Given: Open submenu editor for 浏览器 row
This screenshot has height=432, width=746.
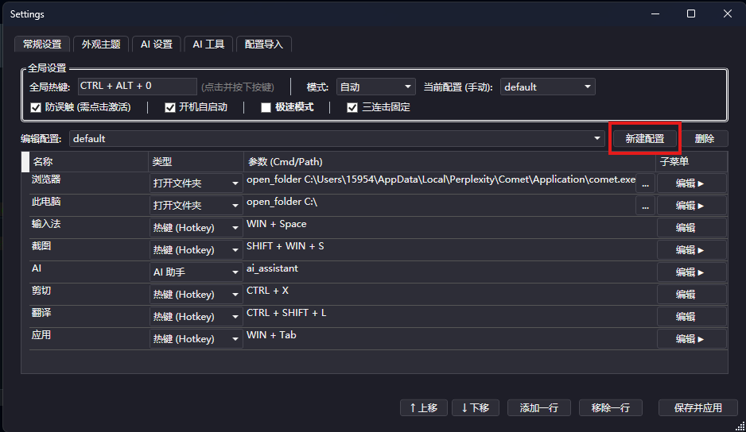Looking at the screenshot, I should tap(691, 183).
